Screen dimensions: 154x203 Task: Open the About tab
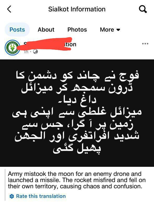[46, 30]
